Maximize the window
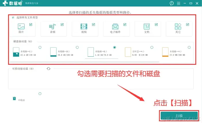The height and width of the screenshot is (123, 202). pos(191,3)
